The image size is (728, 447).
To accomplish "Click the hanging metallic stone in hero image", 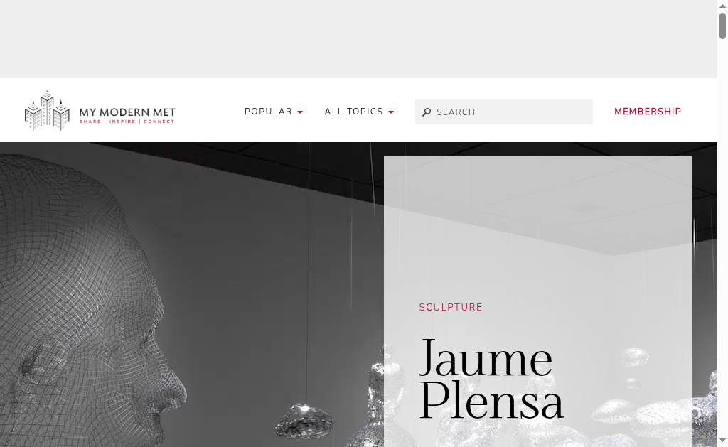I will (304, 421).
